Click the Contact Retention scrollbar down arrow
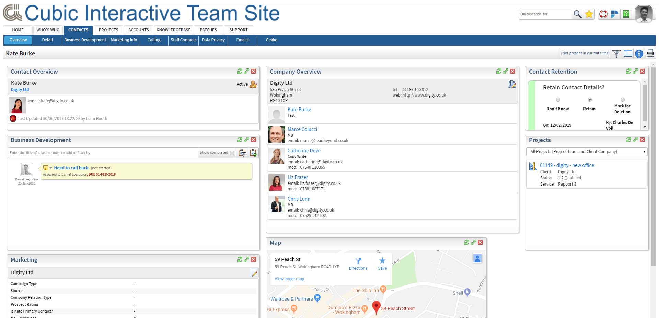The width and height of the screenshot is (659, 318). (645, 127)
